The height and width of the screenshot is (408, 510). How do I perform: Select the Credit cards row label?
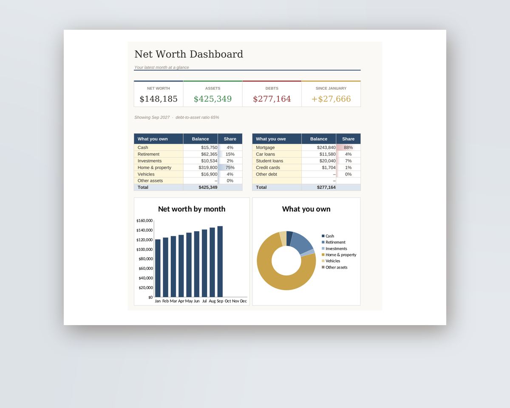click(277, 167)
